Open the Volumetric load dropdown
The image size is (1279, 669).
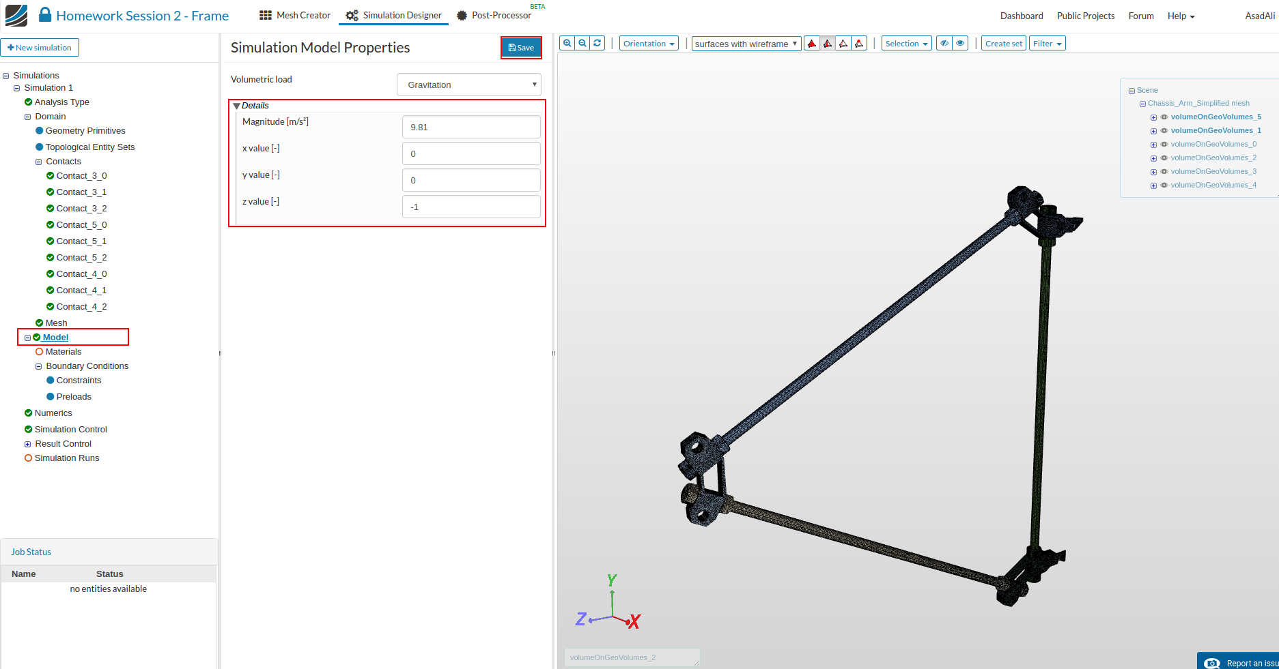tap(469, 85)
